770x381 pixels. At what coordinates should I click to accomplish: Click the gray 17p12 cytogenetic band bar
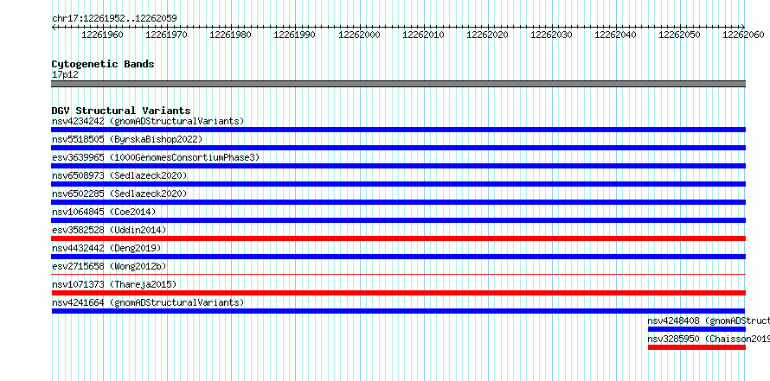click(398, 84)
